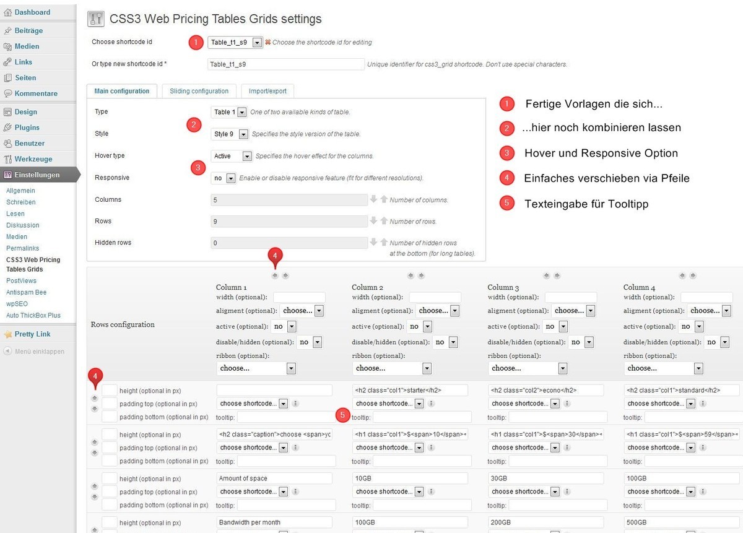The height and width of the screenshot is (533, 743).
Task: Move Column 3 right with its arrow
Action: tap(557, 275)
